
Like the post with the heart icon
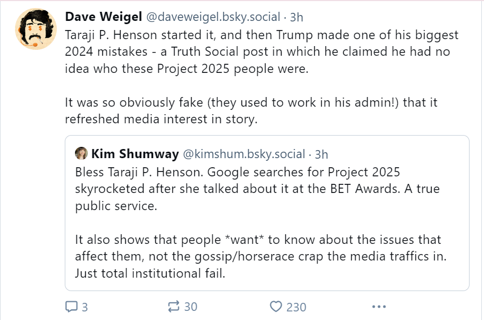click(x=276, y=307)
